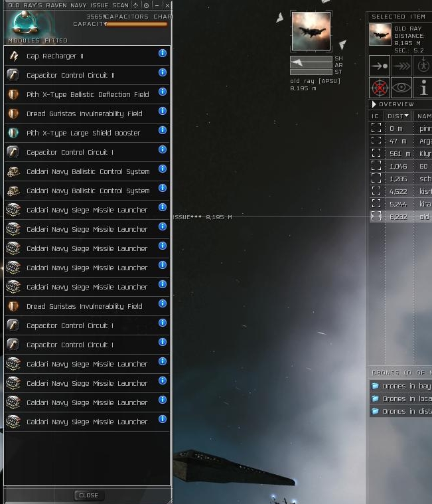Select the overview row at 47 m

tap(401, 141)
